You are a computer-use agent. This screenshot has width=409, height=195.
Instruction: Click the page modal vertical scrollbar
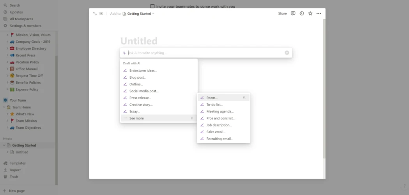(324, 88)
